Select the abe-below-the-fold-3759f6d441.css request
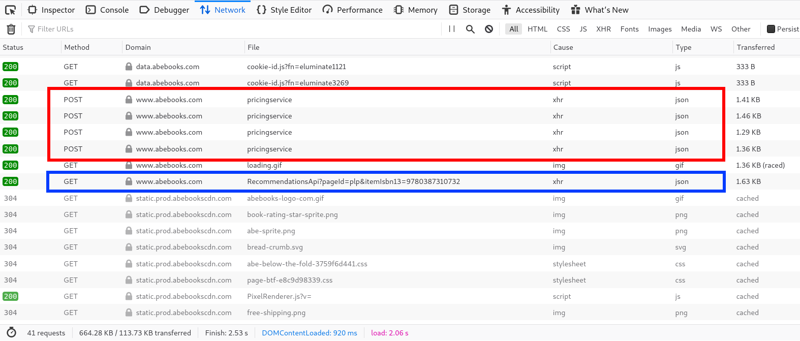This screenshot has height=341, width=800. pyautogui.click(x=400, y=264)
